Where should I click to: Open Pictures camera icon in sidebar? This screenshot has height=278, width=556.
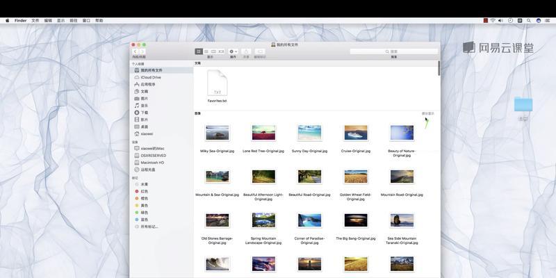(137, 99)
